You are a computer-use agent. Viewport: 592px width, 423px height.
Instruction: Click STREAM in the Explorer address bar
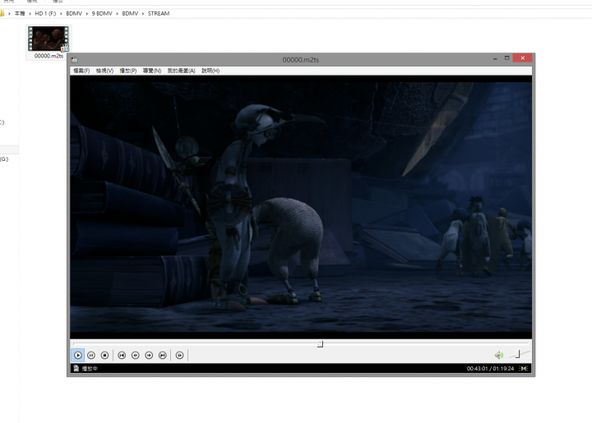point(159,13)
